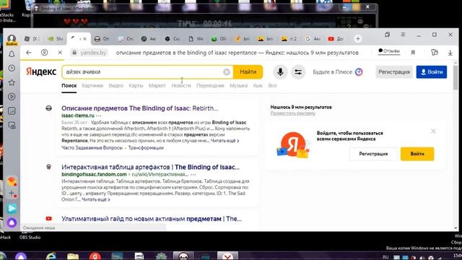Bookmark this page icon in address bar
This screenshot has width=462, height=260.
click(413, 53)
